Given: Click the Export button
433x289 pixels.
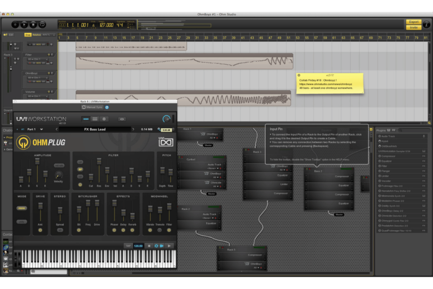Looking at the screenshot, I should [414, 22].
